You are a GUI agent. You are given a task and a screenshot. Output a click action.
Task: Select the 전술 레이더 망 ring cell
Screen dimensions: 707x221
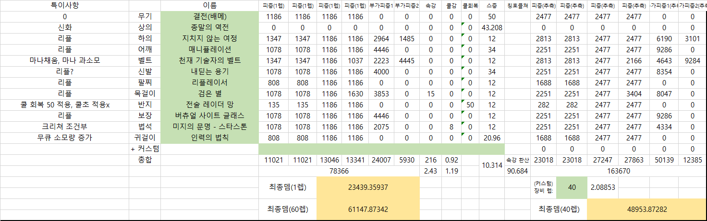(x=209, y=105)
